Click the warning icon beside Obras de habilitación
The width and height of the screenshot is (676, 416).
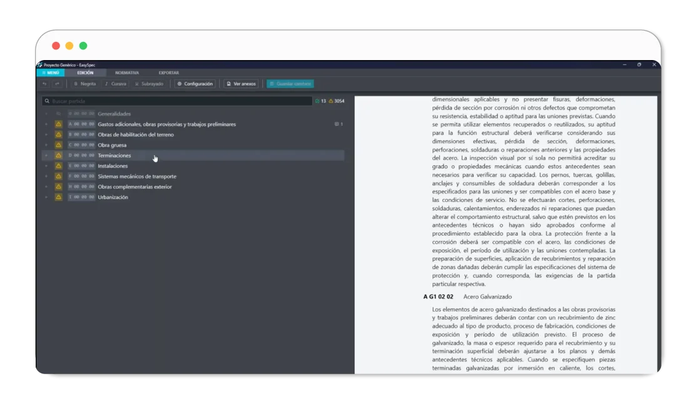tap(59, 134)
